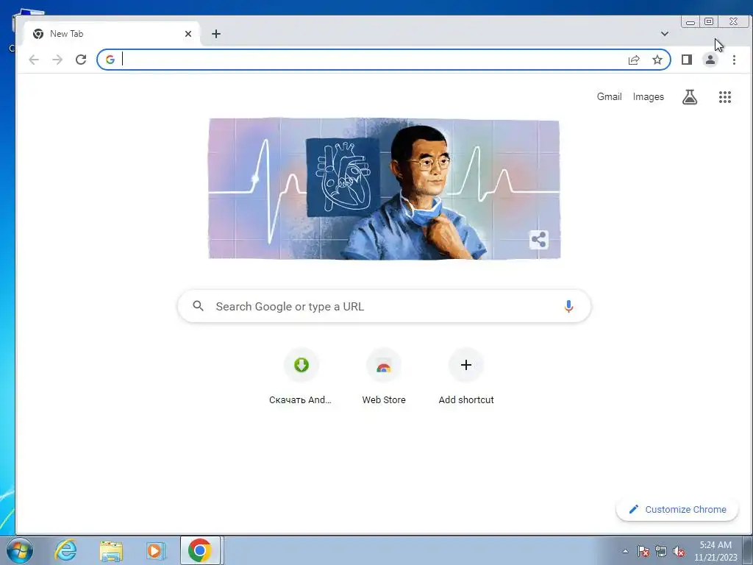The height and width of the screenshot is (565, 753).
Task: Click the Google Doodle image
Action: [x=384, y=189]
